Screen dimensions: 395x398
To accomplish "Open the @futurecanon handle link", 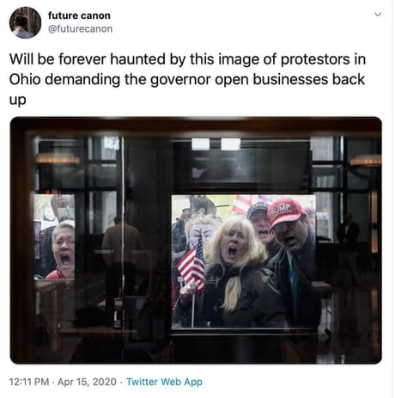I will pyautogui.click(x=80, y=29).
